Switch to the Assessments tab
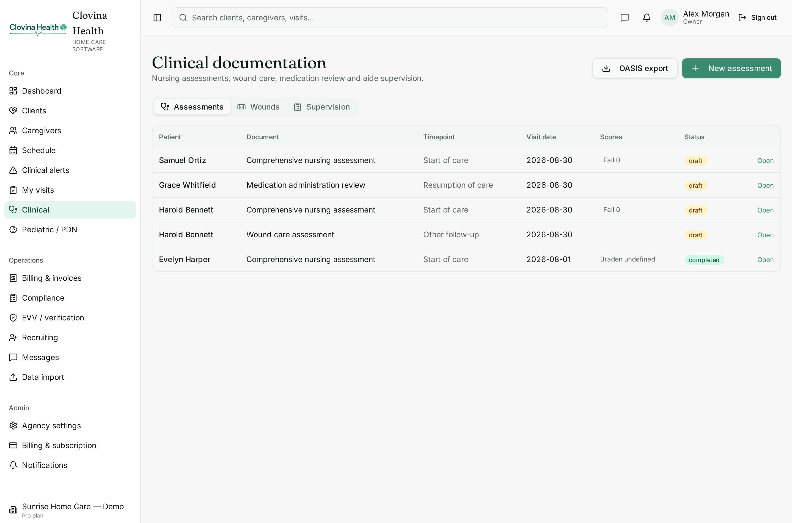792x523 pixels. [192, 107]
